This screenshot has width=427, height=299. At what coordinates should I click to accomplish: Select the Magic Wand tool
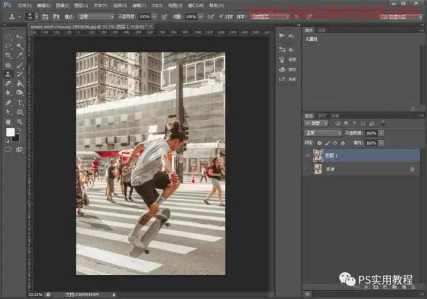tap(19, 46)
